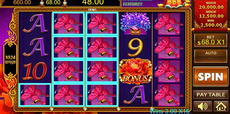The width and height of the screenshot is (230, 114).
Task: Click the top purple A on first reel
Action: pos(35,23)
